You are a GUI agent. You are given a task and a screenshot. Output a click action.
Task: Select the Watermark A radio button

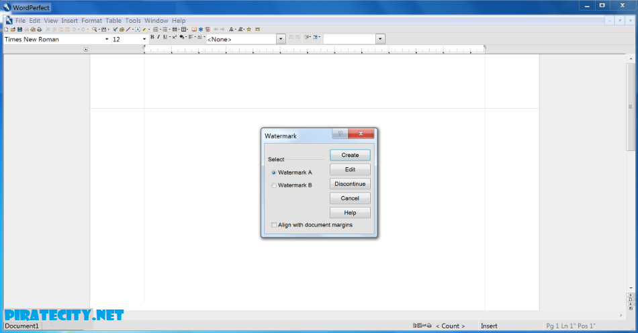click(x=274, y=173)
